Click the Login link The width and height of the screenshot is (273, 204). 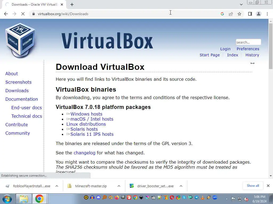(225, 49)
